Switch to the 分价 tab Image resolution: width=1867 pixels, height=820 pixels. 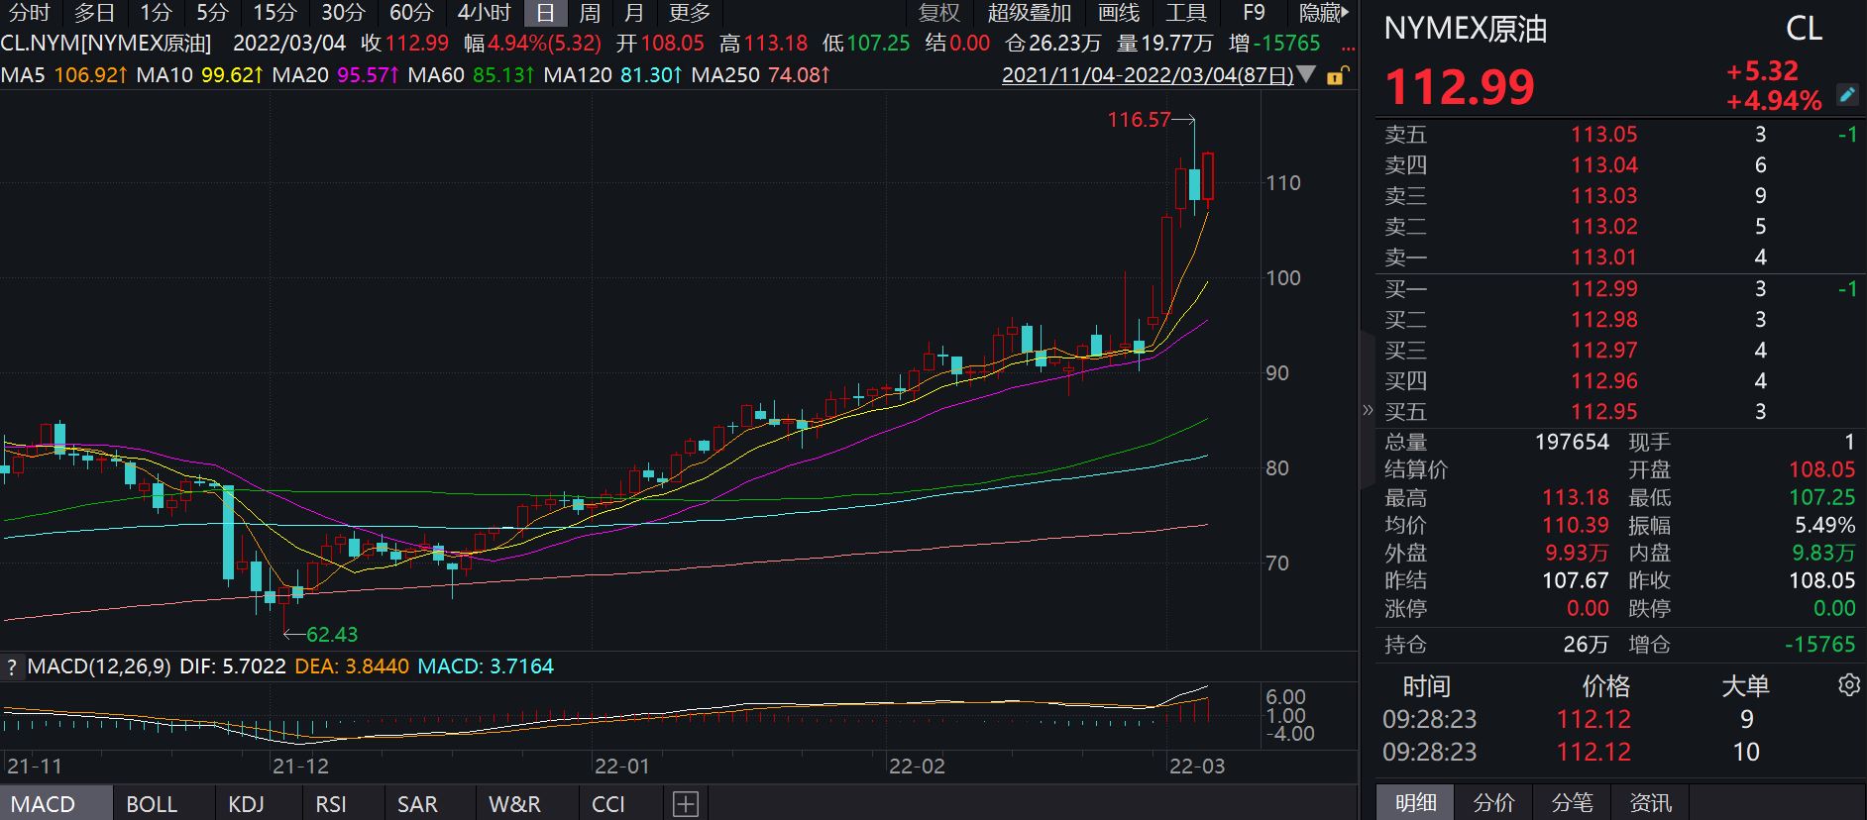click(x=1493, y=802)
